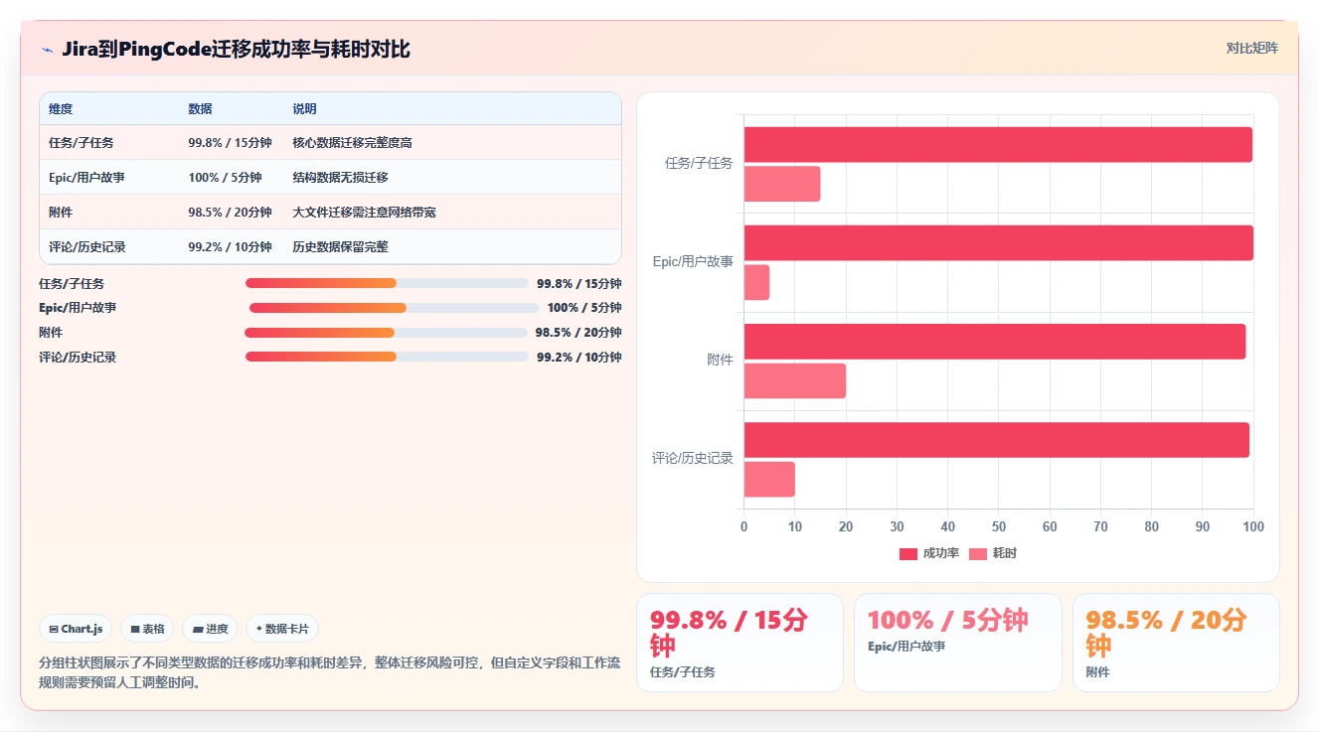Select the 进度 tag chip

210,629
